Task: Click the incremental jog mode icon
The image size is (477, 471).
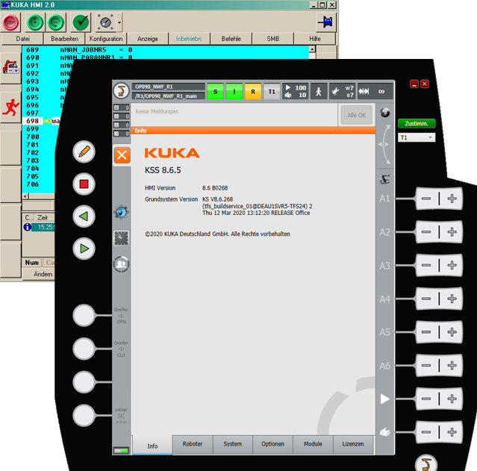Action: 375,91
